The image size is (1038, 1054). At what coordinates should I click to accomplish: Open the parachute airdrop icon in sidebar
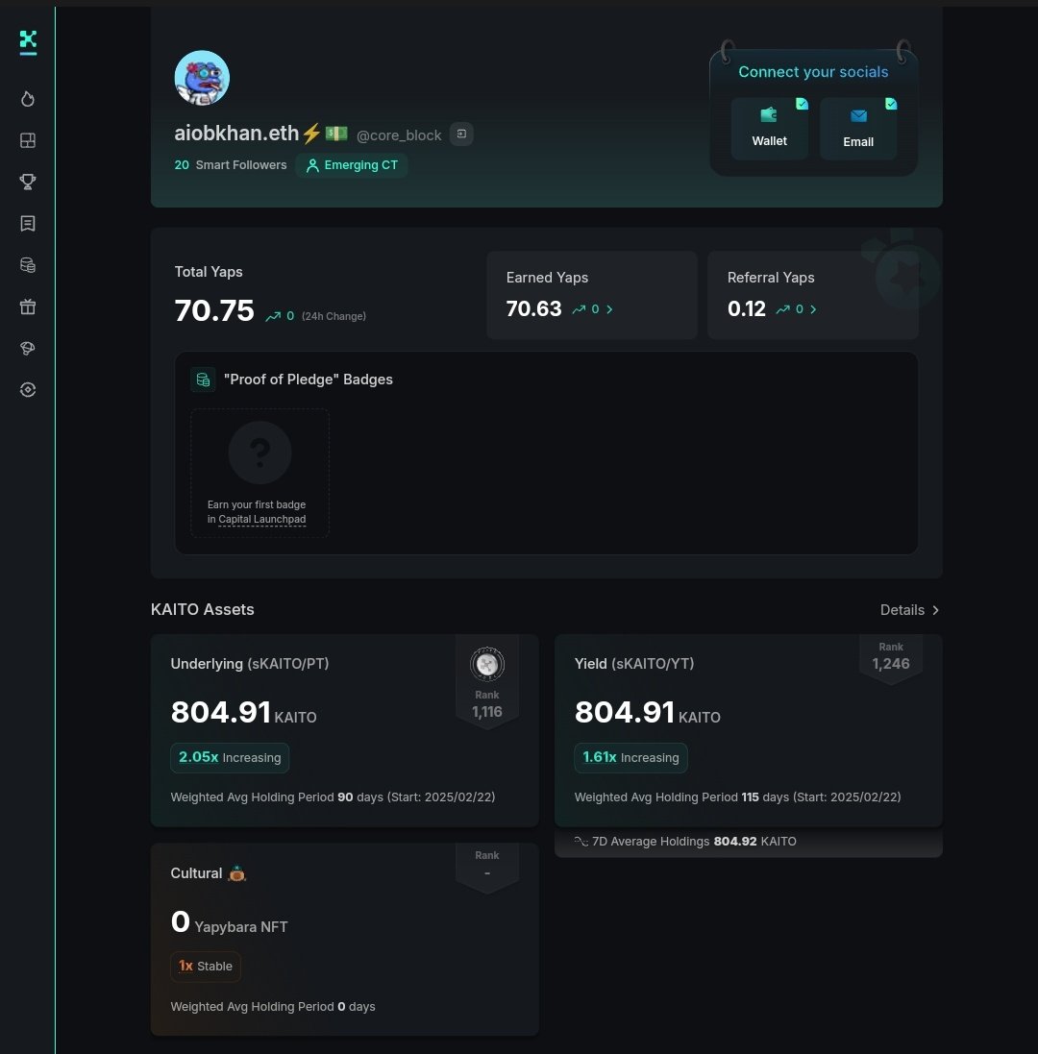tap(28, 348)
